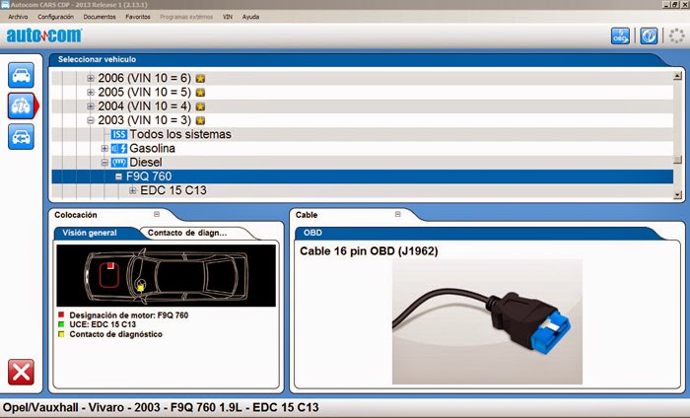This screenshot has height=418, width=690.
Task: Click the red Designación de motor legend square
Action: tap(61, 314)
